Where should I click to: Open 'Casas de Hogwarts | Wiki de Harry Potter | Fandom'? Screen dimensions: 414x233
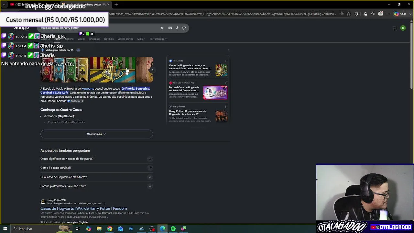tap(83, 208)
